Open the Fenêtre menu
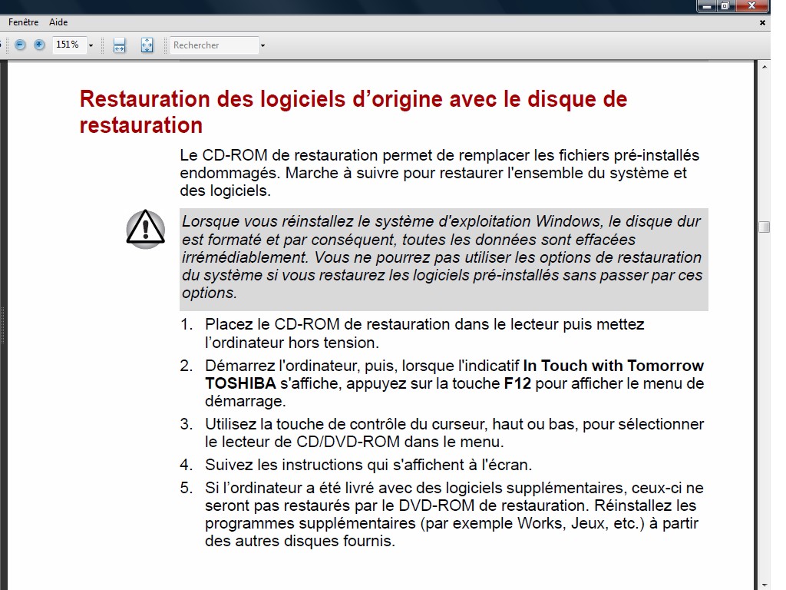 tap(24, 23)
